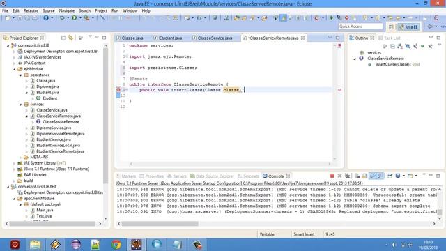Collapse the com.esprit.firstEJB project node

[x=8, y=45]
